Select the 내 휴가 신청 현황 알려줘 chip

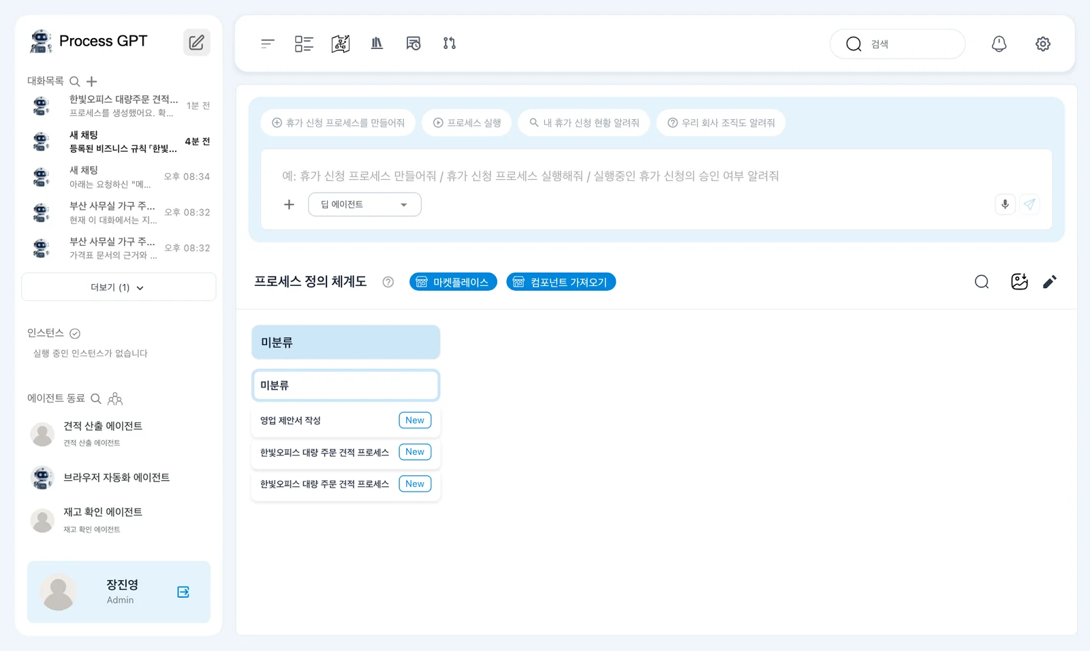[584, 123]
